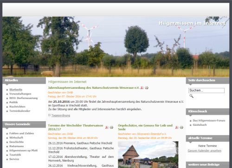Expand the Tagesordnung plus icon

(49, 115)
